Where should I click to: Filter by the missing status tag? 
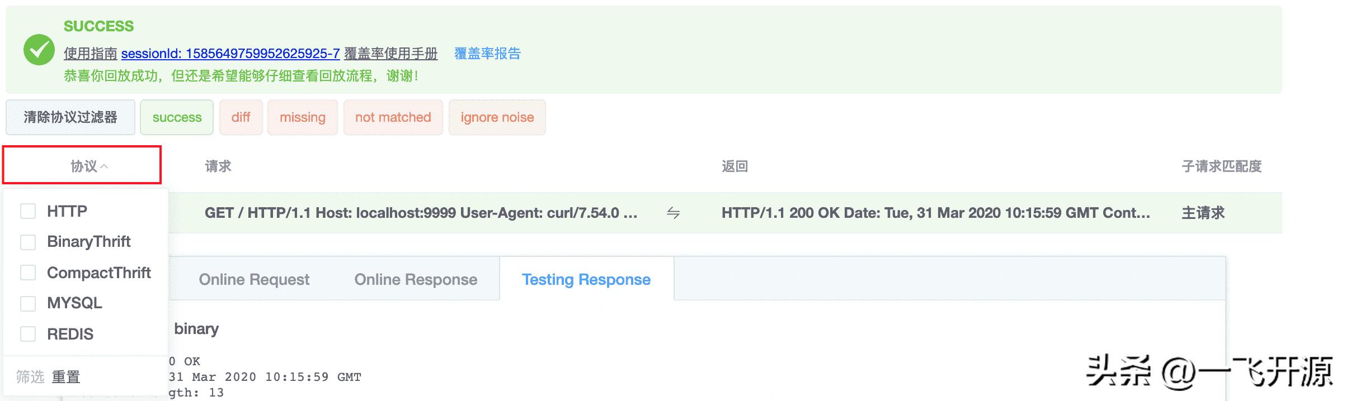click(x=303, y=117)
